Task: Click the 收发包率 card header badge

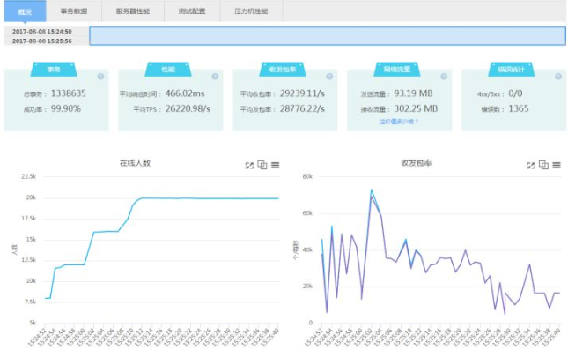Action: click(x=283, y=70)
